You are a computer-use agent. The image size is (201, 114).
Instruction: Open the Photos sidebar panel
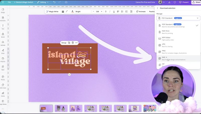pyautogui.click(x=3, y=78)
